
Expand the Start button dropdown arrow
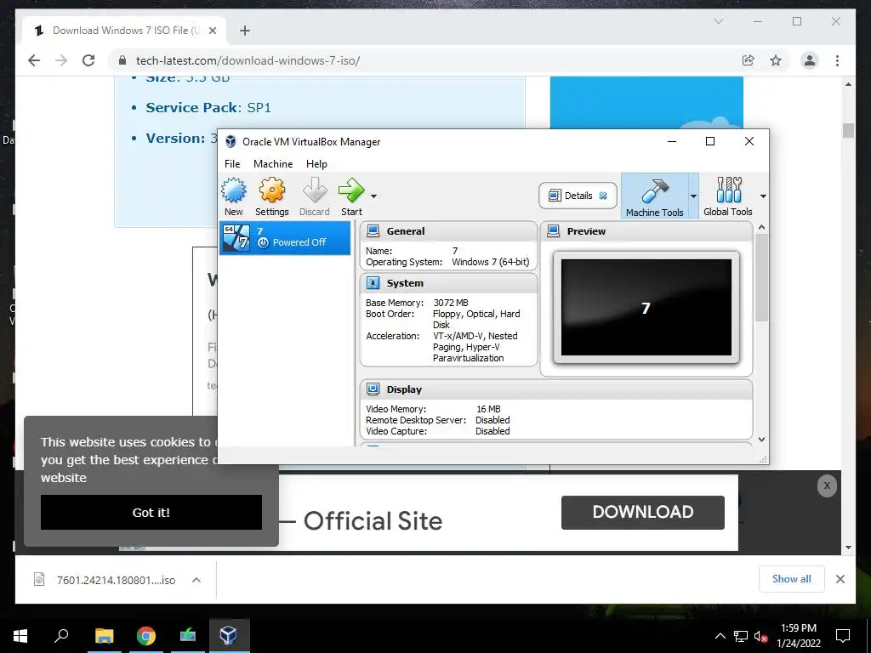coord(374,196)
